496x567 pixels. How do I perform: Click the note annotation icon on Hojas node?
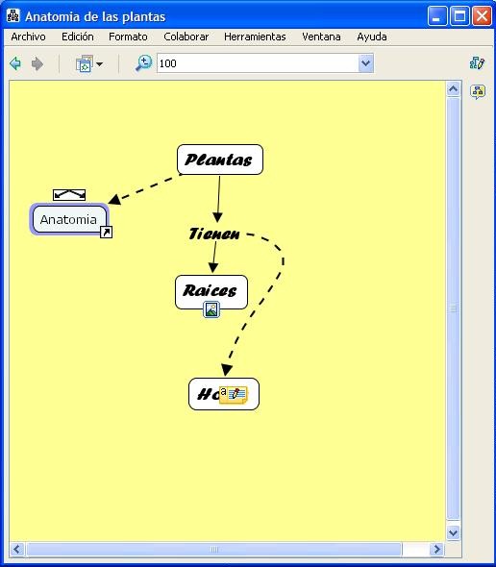(x=234, y=395)
